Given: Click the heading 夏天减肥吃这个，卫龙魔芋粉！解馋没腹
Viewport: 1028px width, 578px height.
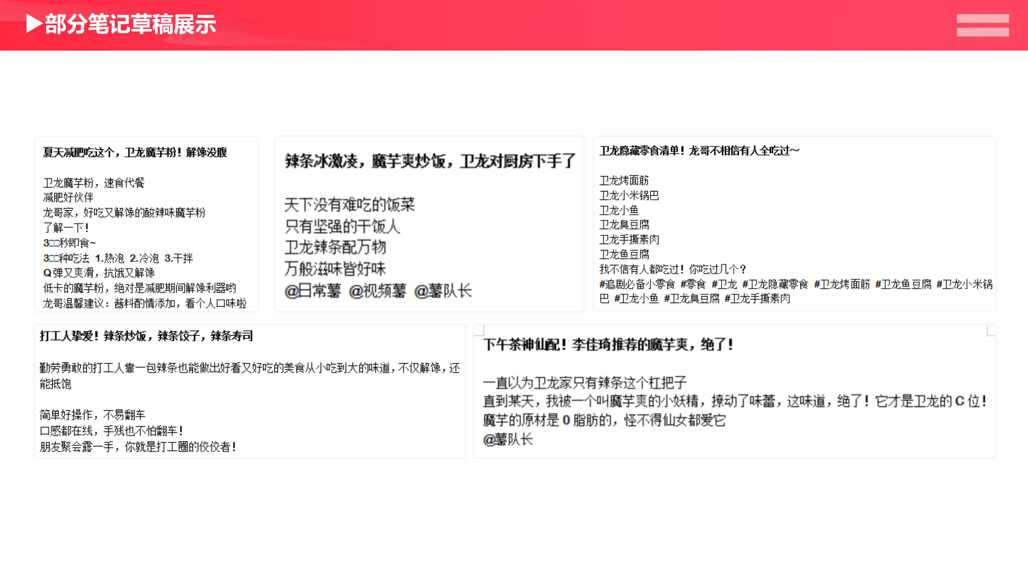Looking at the screenshot, I should tap(135, 152).
